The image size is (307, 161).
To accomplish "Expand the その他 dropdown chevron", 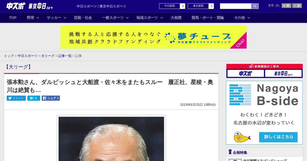I will click(x=249, y=18).
